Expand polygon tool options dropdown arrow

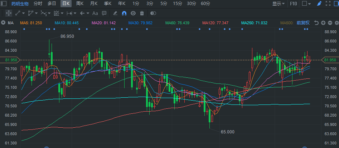[x=36, y=13]
